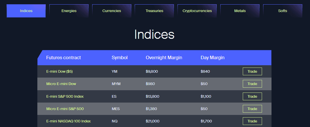Viewport: 310px width, 127px height.
Task: Click Trade for Micro E-mini Dow
Action: point(252,84)
